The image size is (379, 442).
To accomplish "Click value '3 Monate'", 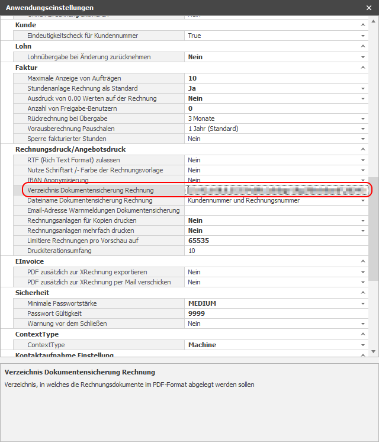I will pos(201,118).
